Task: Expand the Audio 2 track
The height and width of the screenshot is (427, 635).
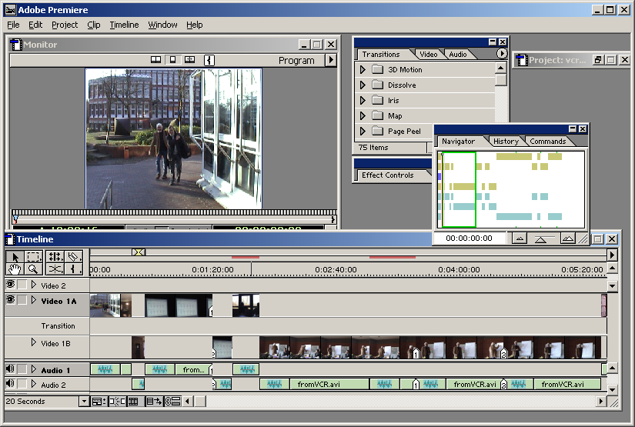Action: click(x=34, y=384)
